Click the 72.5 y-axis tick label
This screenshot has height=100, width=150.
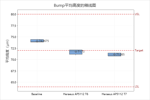pos(13,48)
